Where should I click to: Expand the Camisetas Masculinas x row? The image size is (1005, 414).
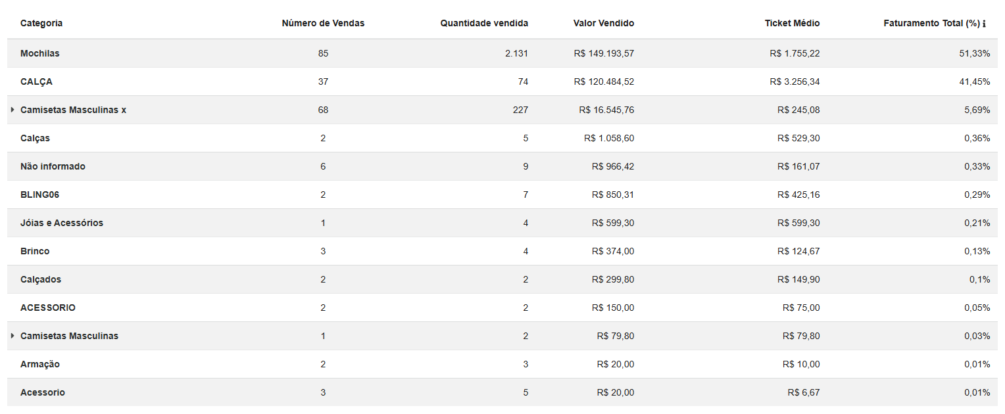[12, 110]
